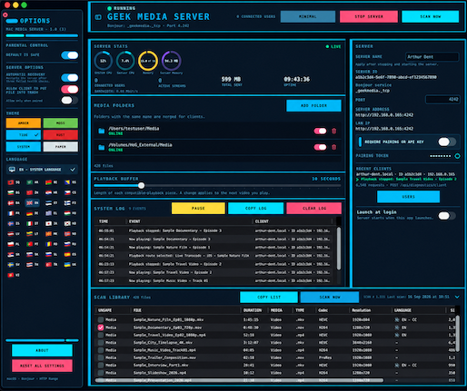This screenshot has height=391, width=467.
Task: Click Scan Now in the top header
Action: [x=431, y=16]
